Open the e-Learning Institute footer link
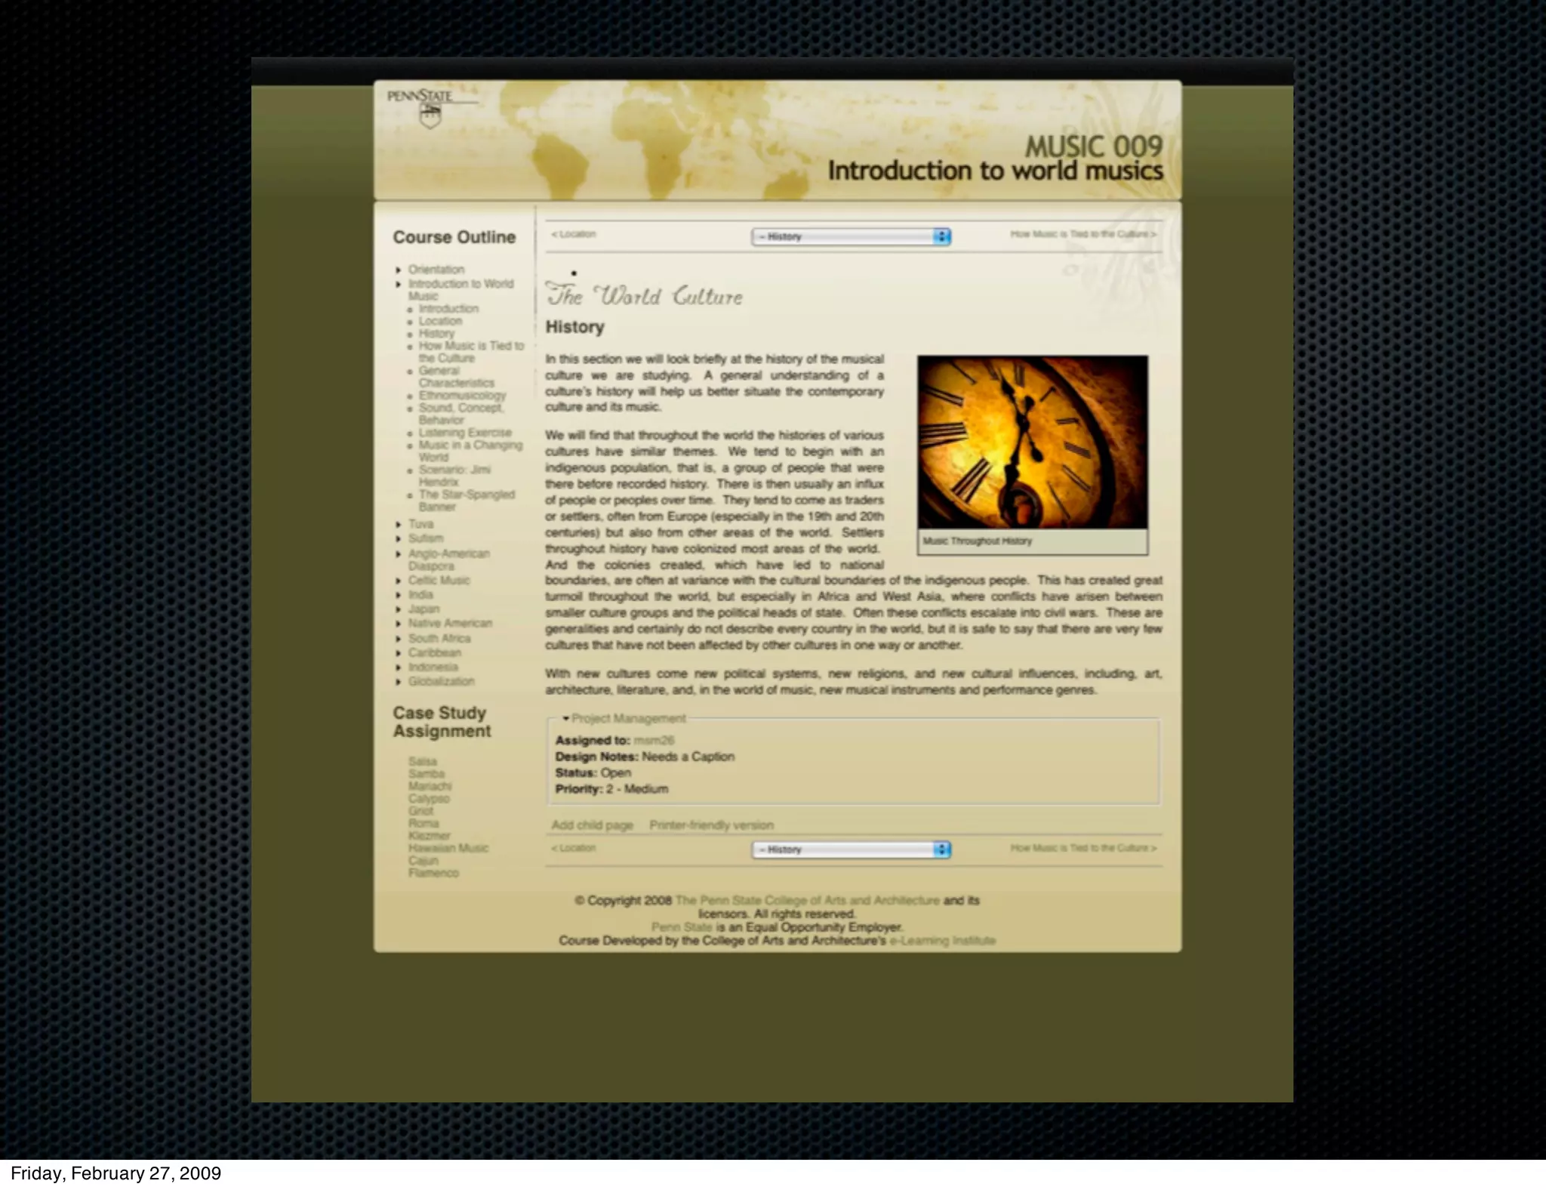The width and height of the screenshot is (1546, 1190). pyautogui.click(x=942, y=941)
